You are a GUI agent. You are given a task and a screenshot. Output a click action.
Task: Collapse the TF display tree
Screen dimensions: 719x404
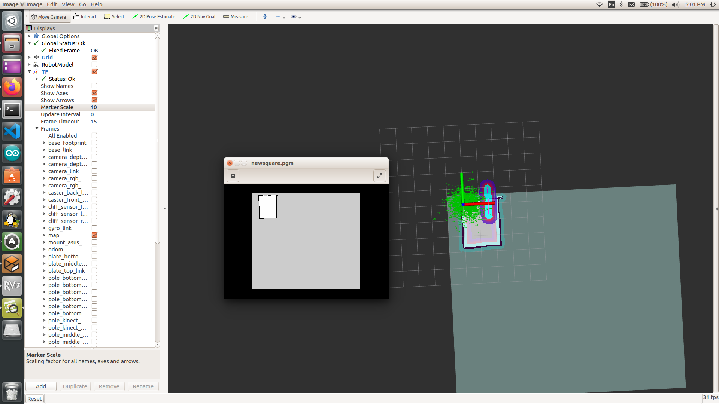pos(29,72)
